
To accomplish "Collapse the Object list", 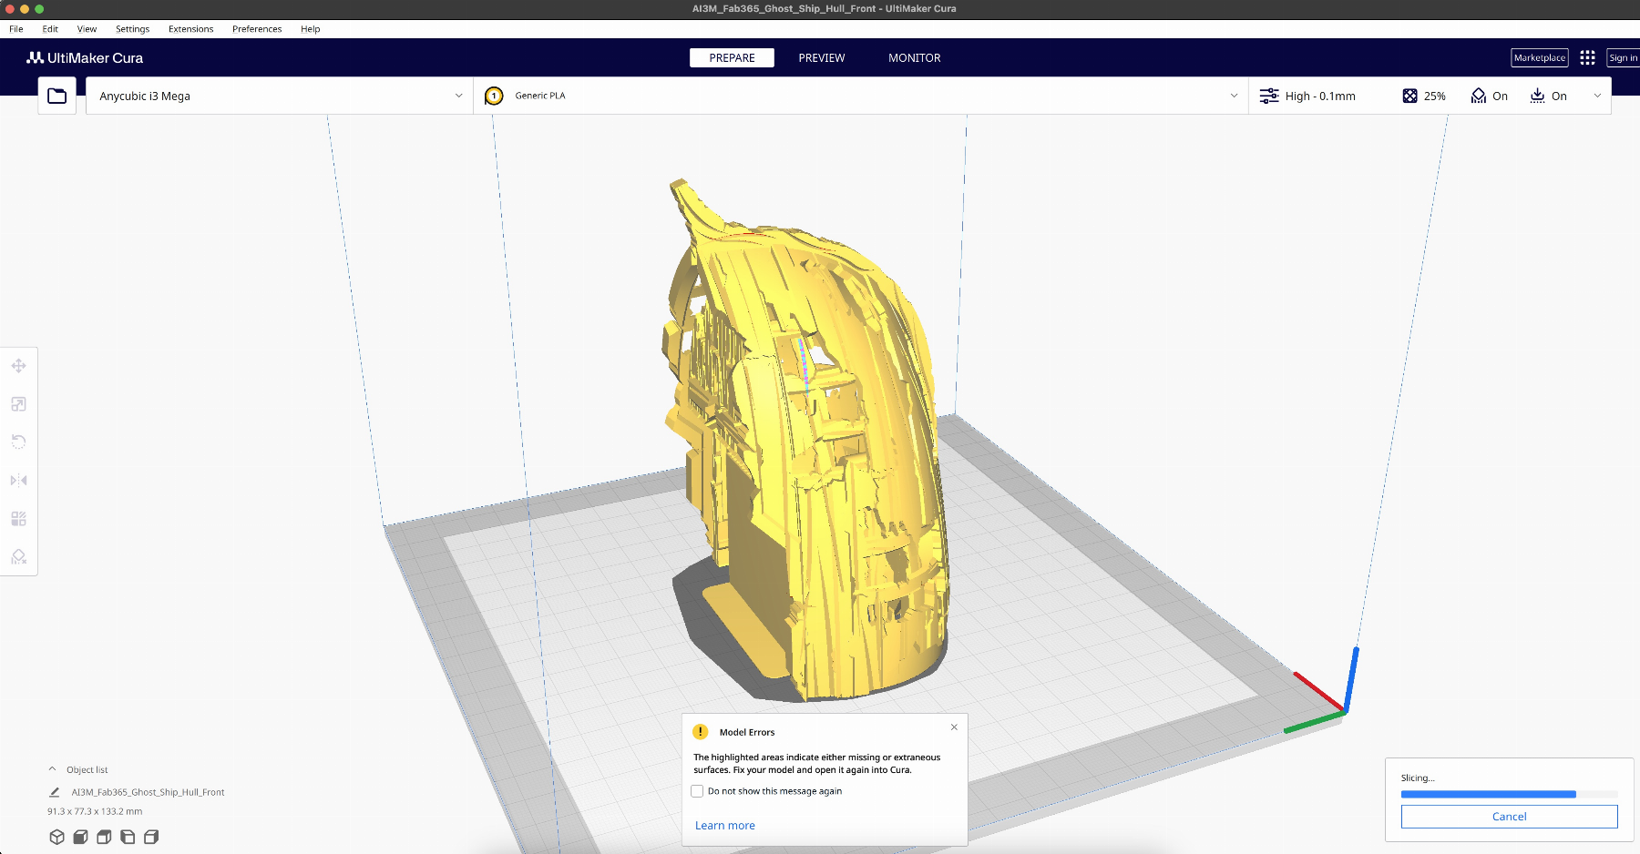I will point(52,769).
